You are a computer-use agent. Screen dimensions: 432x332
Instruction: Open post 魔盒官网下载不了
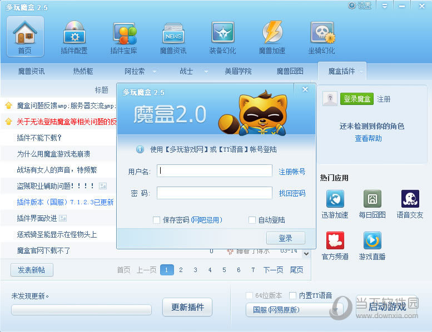[x=43, y=250]
